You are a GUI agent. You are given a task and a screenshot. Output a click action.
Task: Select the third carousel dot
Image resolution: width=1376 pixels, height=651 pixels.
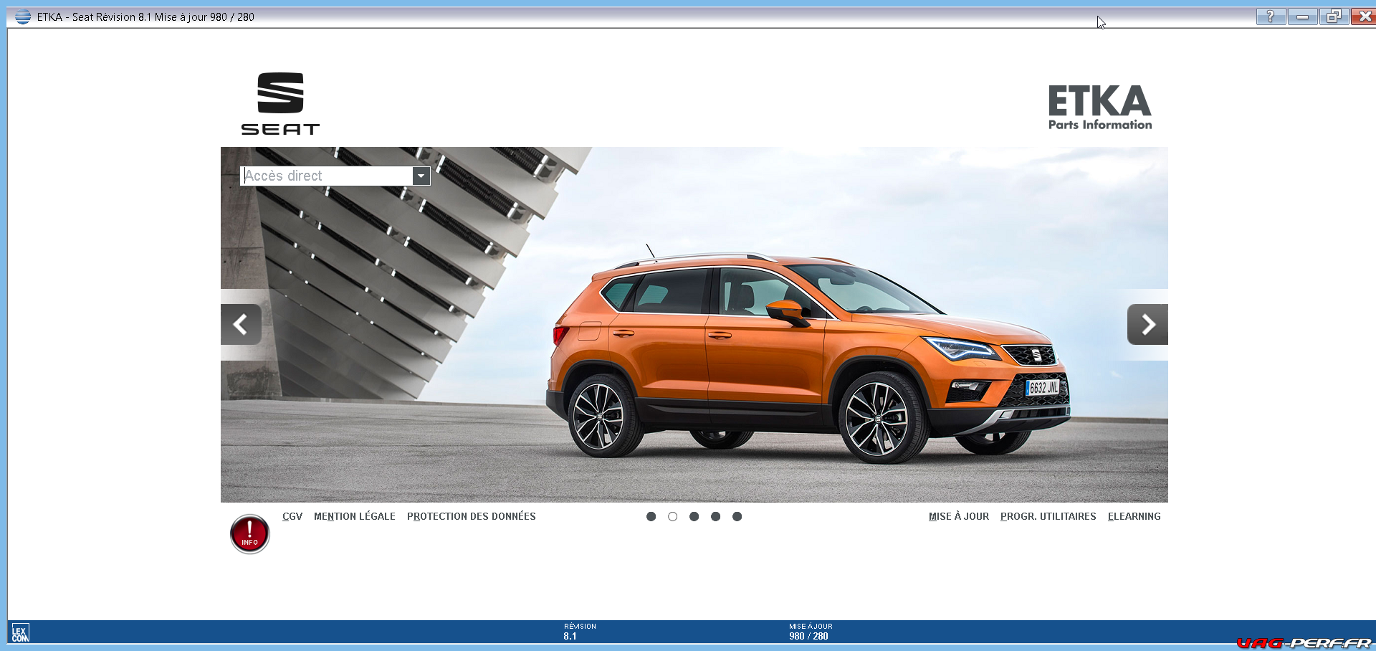tap(694, 516)
